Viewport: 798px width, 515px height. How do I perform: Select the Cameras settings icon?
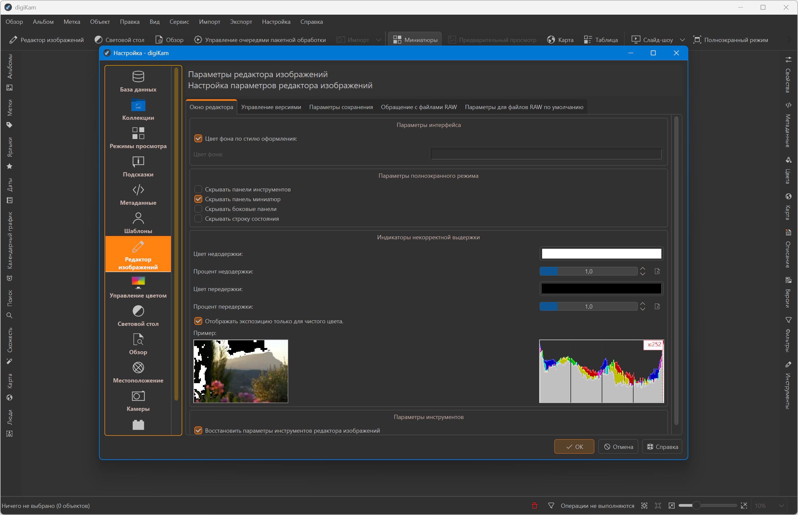click(138, 396)
